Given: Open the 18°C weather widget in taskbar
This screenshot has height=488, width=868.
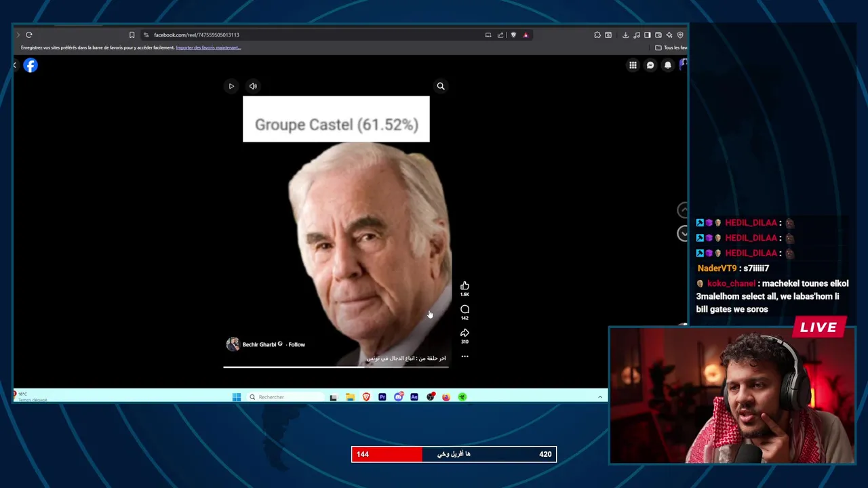Looking at the screenshot, I should [31, 396].
